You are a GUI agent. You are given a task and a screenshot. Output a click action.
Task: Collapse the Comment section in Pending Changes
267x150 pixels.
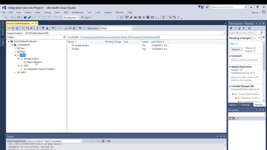point(230,56)
